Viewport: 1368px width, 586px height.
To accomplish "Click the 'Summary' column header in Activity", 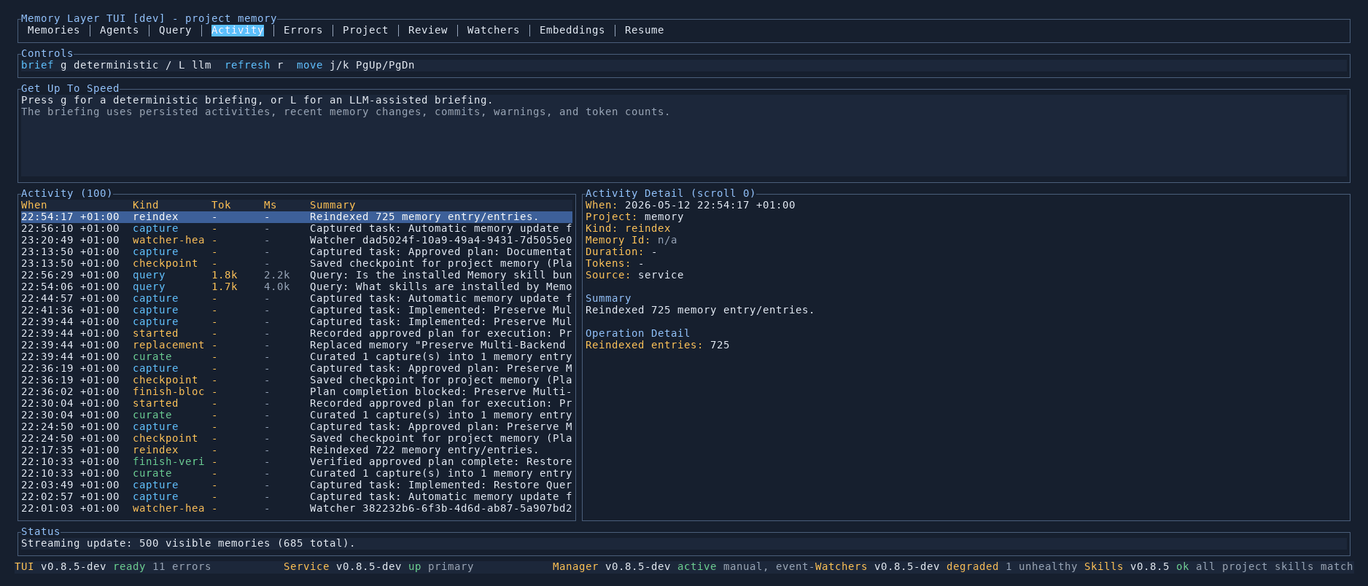I will [333, 206].
